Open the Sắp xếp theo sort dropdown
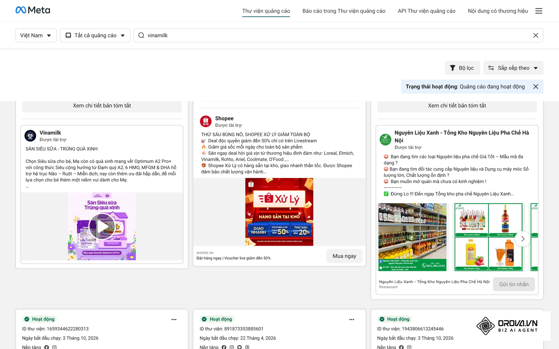Image resolution: width=559 pixels, height=349 pixels. [x=513, y=68]
